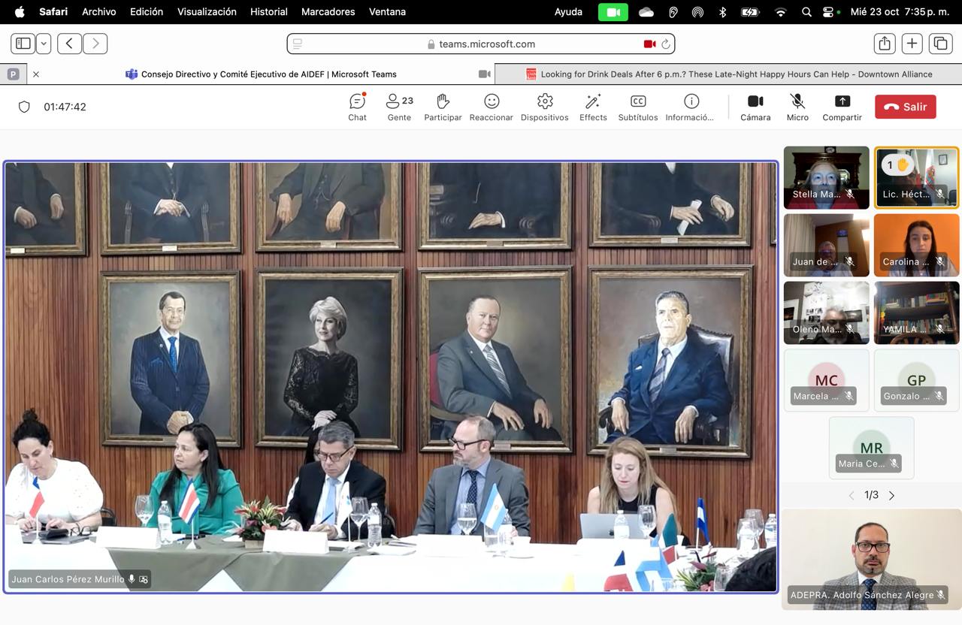Image resolution: width=962 pixels, height=625 pixels.
Task: Switch to the Downtown Alliance tab
Action: pyautogui.click(x=729, y=74)
